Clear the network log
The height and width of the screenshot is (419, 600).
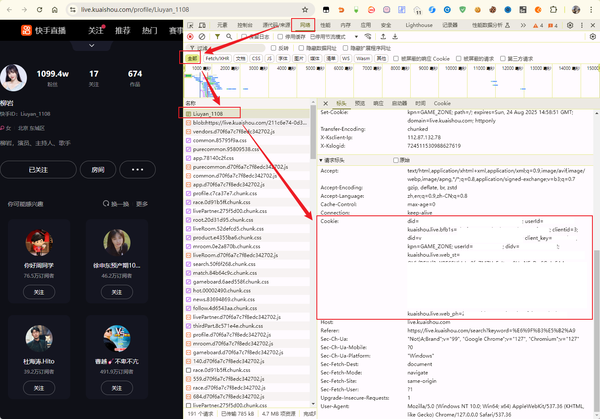(202, 37)
